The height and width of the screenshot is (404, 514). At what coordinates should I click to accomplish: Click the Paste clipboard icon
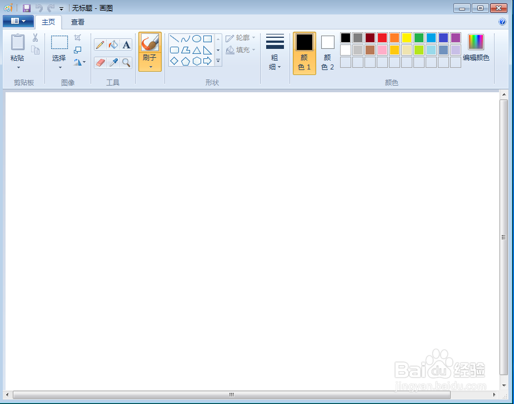(x=17, y=43)
